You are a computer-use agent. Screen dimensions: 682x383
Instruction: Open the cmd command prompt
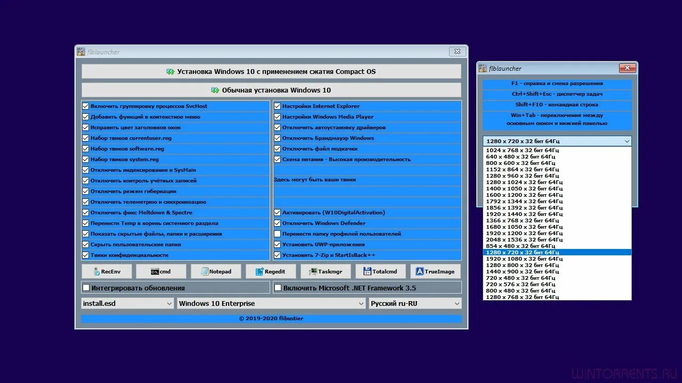161,271
